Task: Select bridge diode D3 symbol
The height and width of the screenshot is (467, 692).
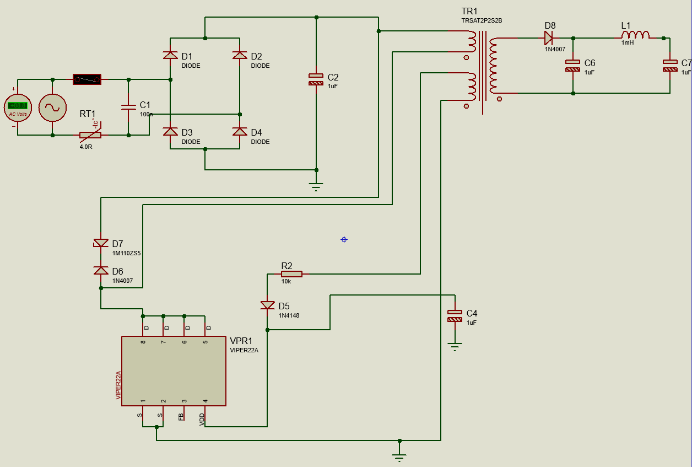Action: coord(170,131)
